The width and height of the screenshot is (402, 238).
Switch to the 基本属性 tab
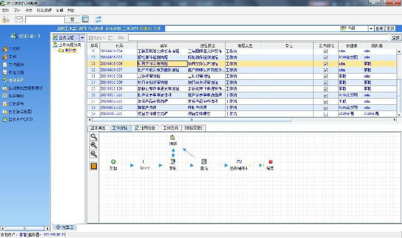(x=98, y=128)
